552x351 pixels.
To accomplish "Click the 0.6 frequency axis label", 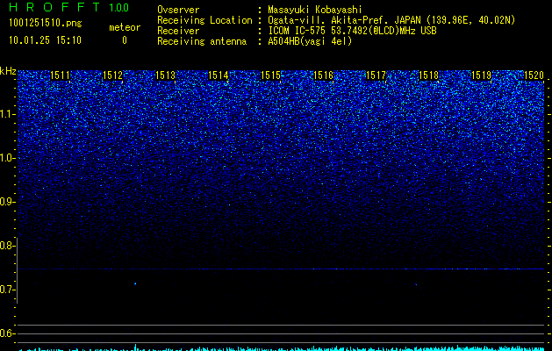I will [6, 333].
